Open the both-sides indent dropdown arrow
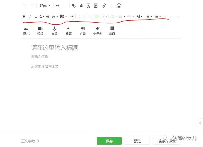The width and height of the screenshot is (203, 147). click(x=106, y=17)
